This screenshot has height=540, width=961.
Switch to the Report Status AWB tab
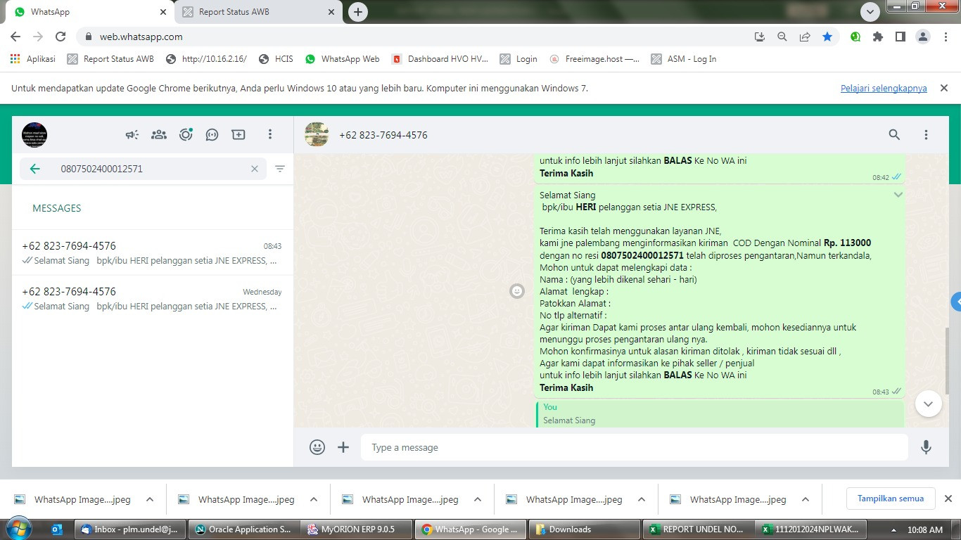point(257,12)
